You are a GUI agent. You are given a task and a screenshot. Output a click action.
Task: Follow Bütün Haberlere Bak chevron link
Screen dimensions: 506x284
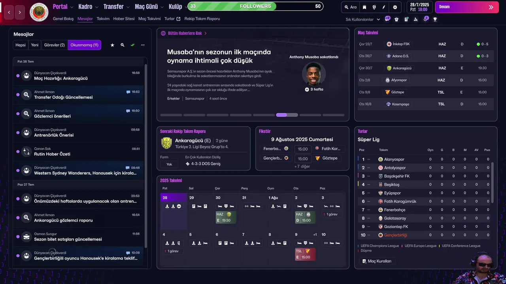tap(206, 33)
